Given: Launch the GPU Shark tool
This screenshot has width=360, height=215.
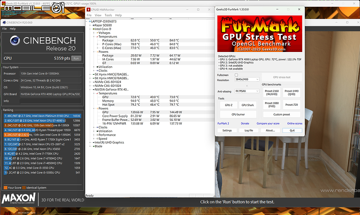Looking at the screenshot, I should [248, 105].
